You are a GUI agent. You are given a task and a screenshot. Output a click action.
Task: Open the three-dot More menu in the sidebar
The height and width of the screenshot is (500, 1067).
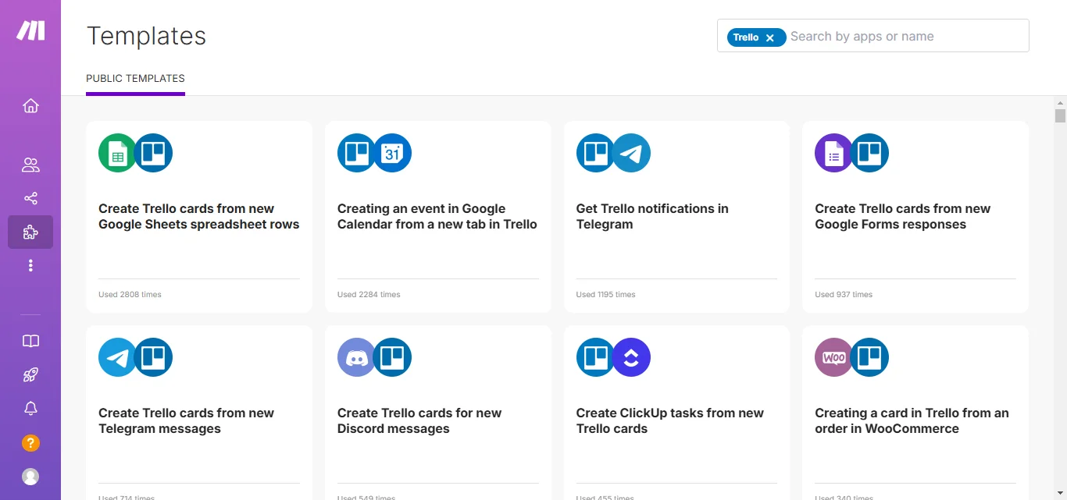pos(30,265)
